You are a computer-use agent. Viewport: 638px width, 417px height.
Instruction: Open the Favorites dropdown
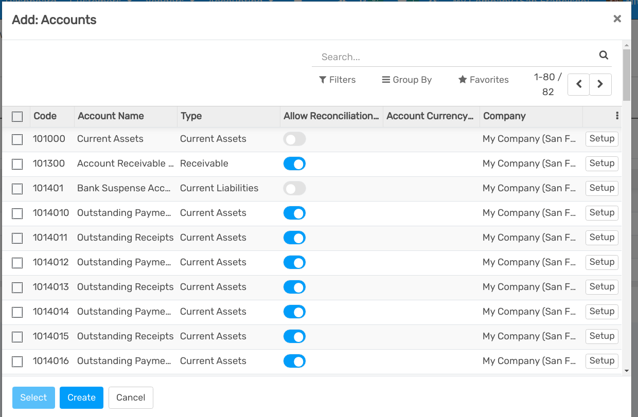point(483,80)
